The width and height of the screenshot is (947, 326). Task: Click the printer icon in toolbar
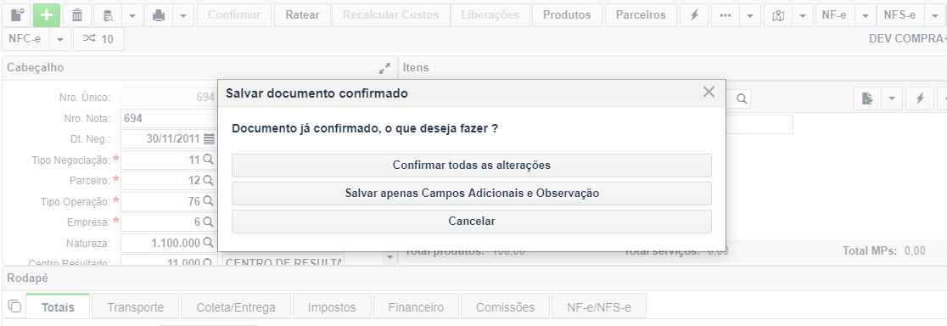(159, 15)
